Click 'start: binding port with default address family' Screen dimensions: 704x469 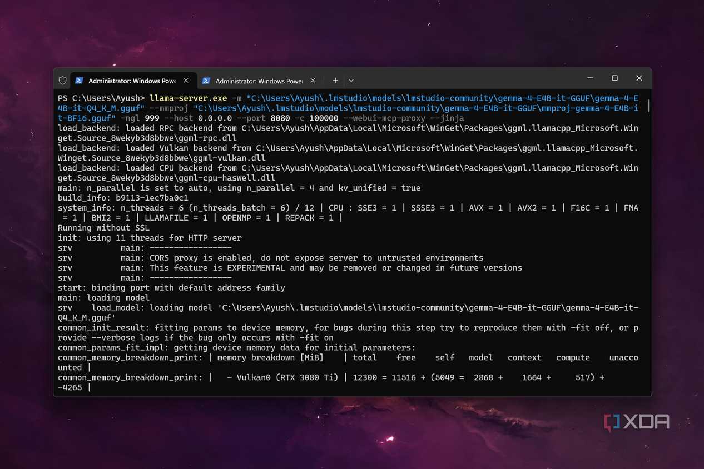[x=171, y=288]
